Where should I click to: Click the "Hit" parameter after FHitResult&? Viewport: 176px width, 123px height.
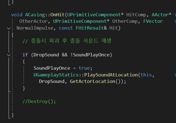[114, 28]
